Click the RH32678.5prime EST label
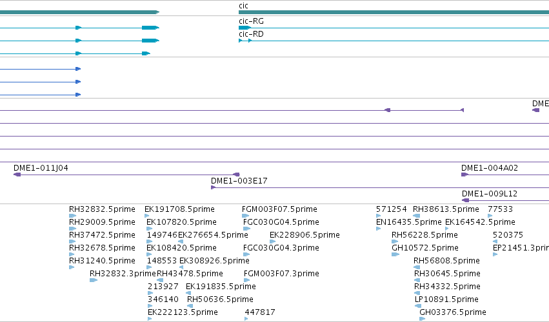 [102, 248]
